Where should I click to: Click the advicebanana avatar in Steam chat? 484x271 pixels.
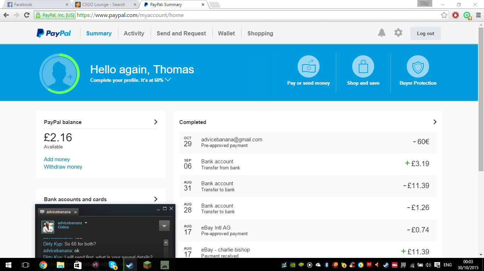point(48,227)
